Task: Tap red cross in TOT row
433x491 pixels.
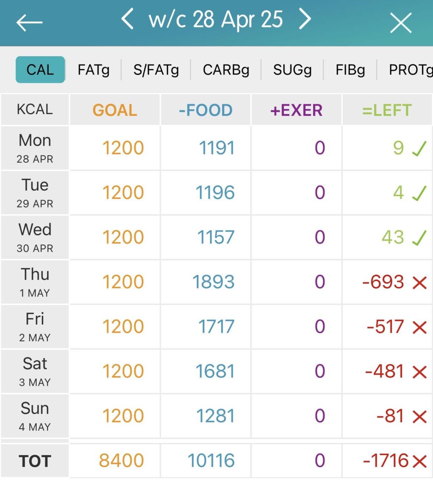Action: (420, 461)
